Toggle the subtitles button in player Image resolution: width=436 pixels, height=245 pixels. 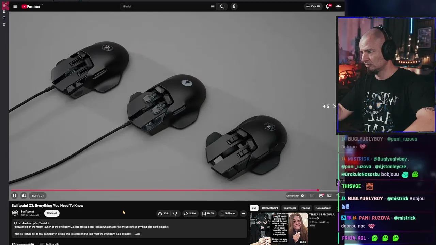(312, 196)
